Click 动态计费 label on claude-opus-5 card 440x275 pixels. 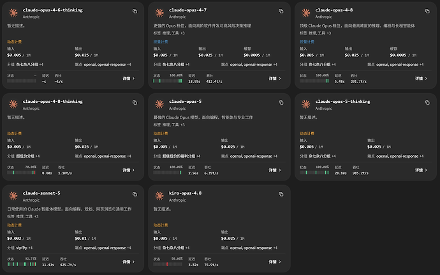pos(161,133)
